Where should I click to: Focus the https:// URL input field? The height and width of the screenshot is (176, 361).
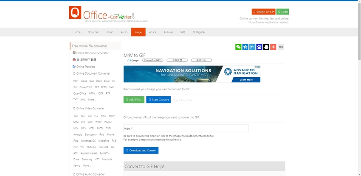(186, 128)
